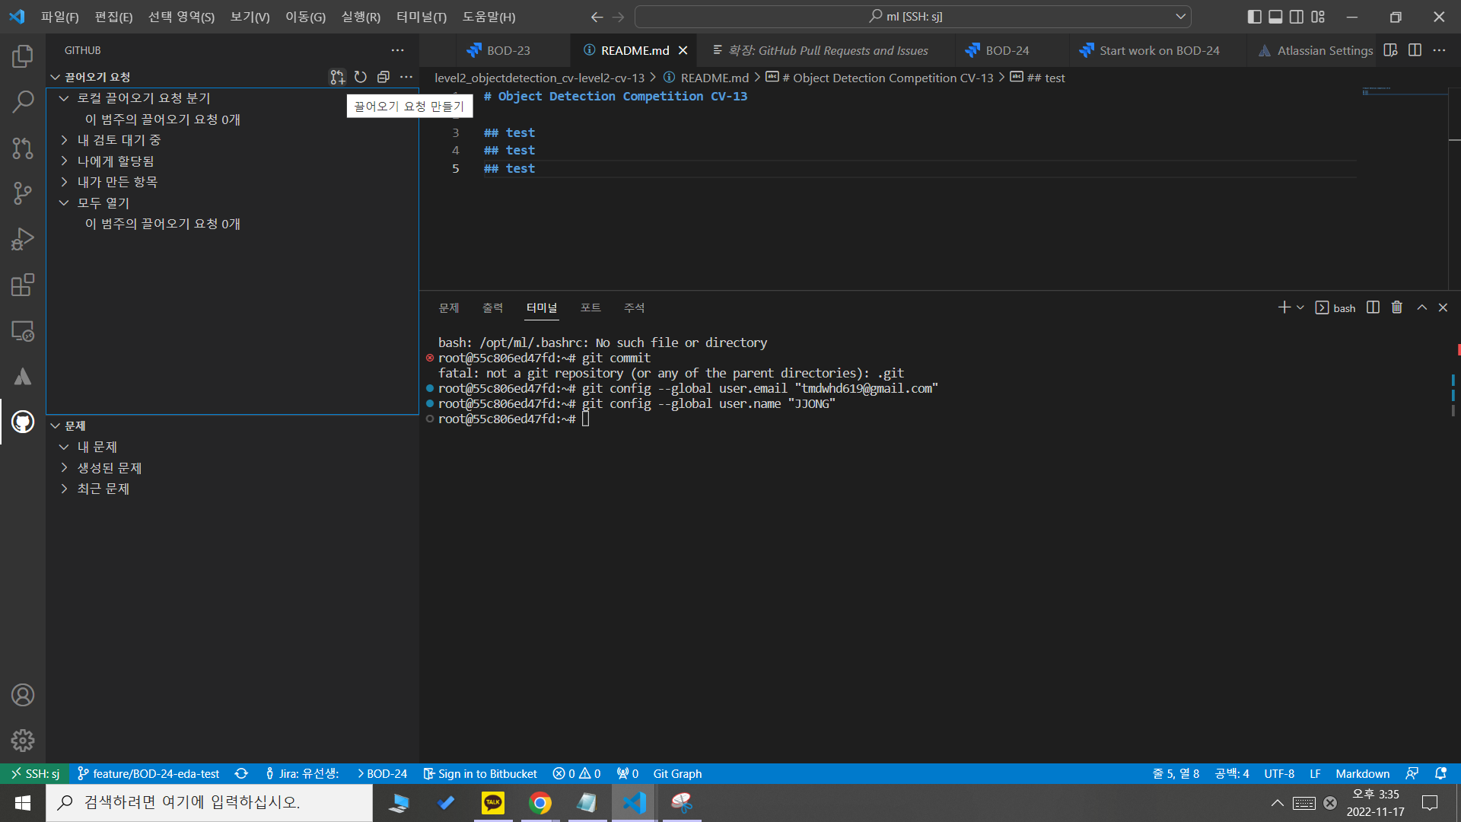The image size is (1461, 822).
Task: Open new terminal profile dropdown arrow
Action: [1300, 307]
